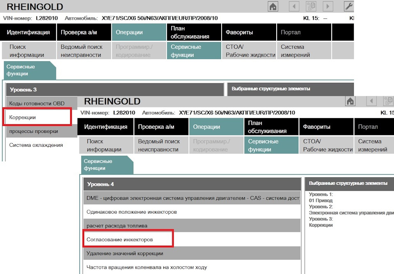Open Операции tab in lower-right window
Screen dimensions: 394x274
point(216,127)
